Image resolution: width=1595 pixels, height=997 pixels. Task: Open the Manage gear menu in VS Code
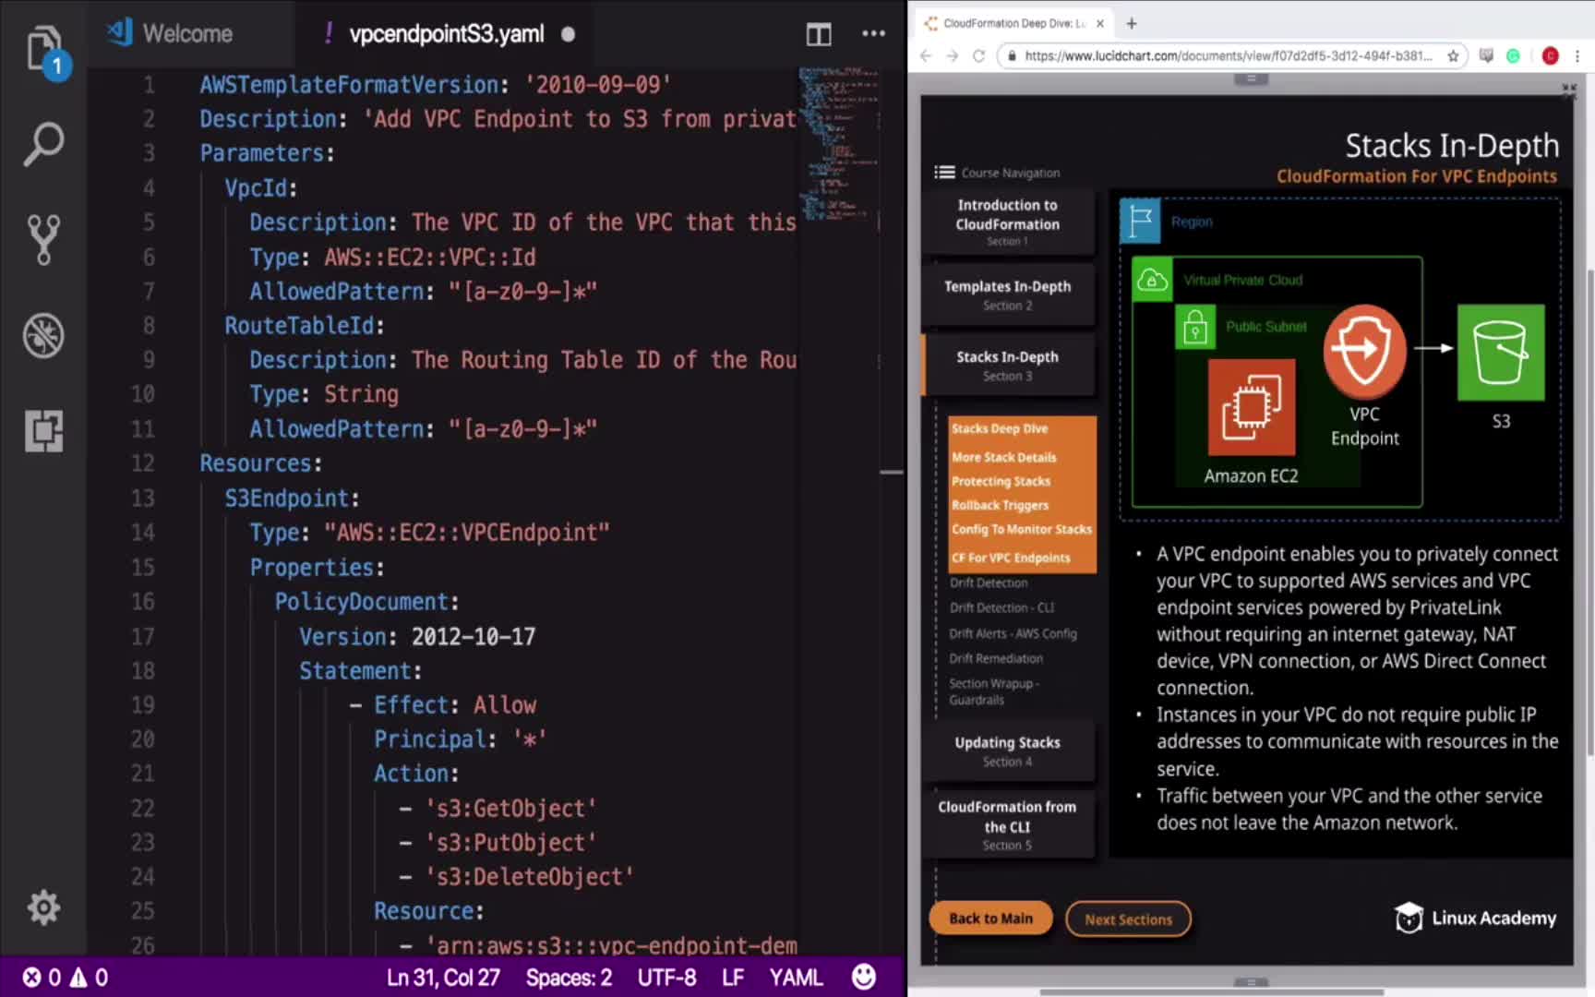(x=42, y=908)
